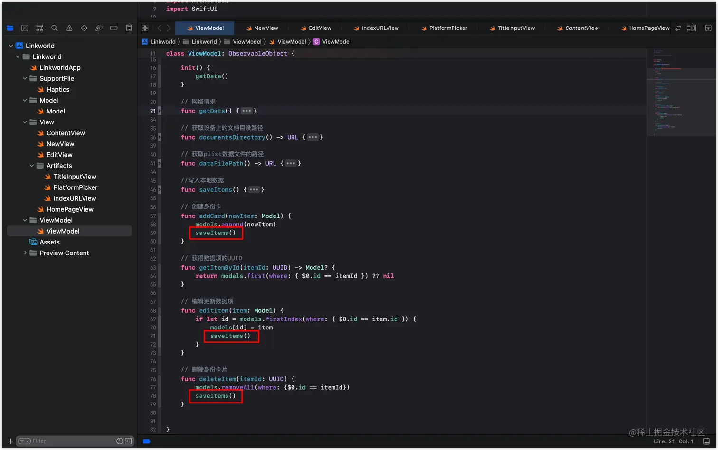Open the Issue navigator warning icon
This screenshot has height=450, width=718.
(69, 28)
